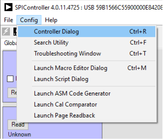Switch to the Global tab
The width and height of the screenshot is (163, 139).
tap(10, 43)
